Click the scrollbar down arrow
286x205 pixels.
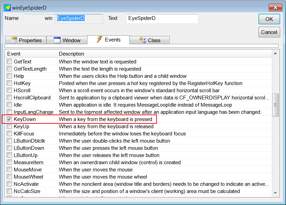(x=275, y=193)
